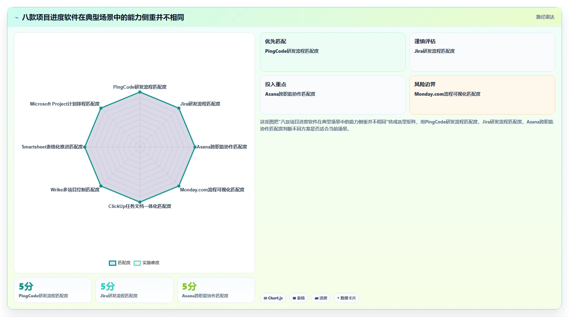Click the 5分 Asana跨职能协作匹配度 stat card
This screenshot has height=317, width=569.
[216, 290]
